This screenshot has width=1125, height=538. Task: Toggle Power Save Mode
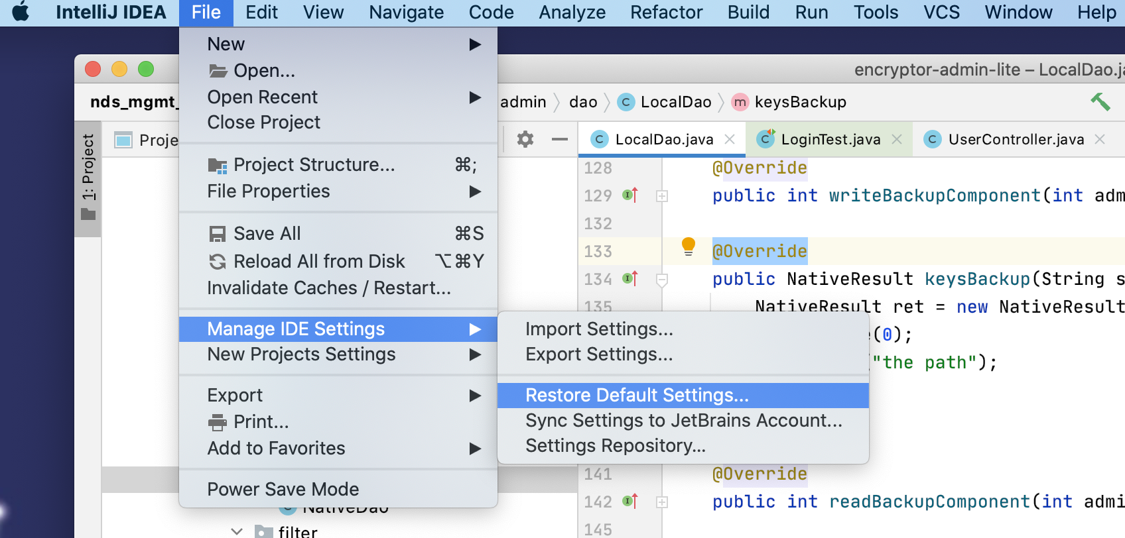point(283,489)
